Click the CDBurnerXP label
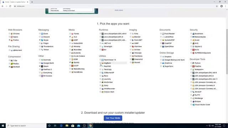 109,73
